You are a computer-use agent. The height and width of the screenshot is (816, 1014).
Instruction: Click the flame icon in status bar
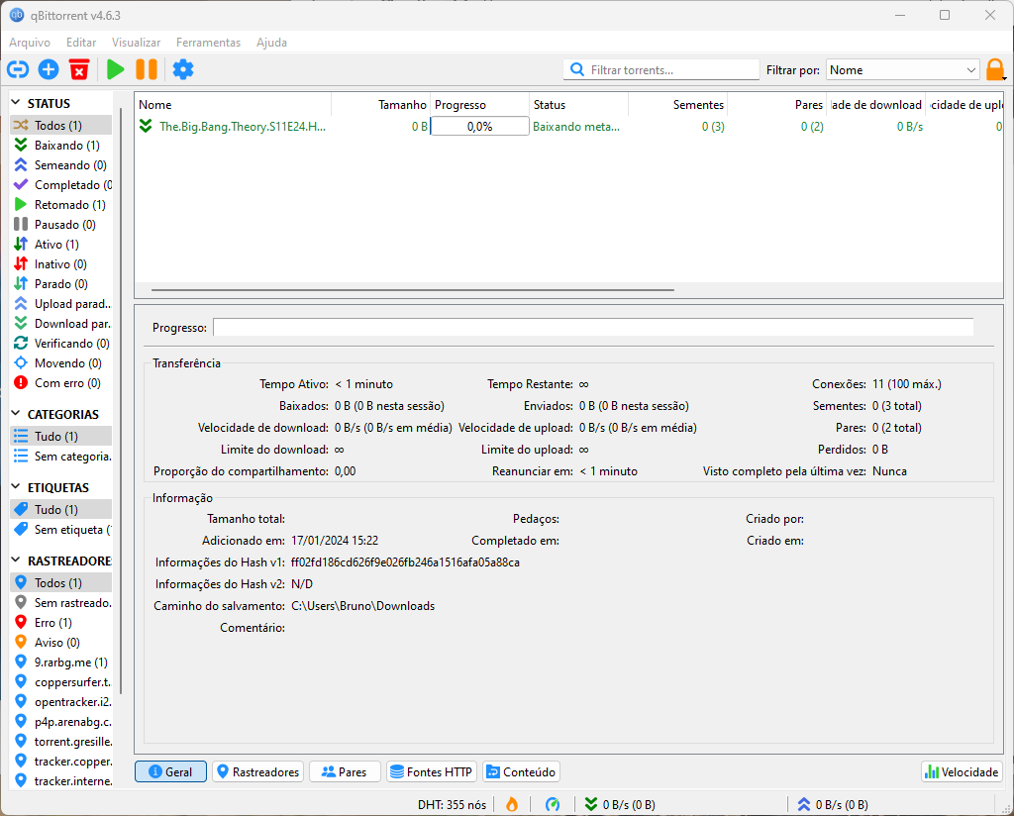tap(512, 804)
